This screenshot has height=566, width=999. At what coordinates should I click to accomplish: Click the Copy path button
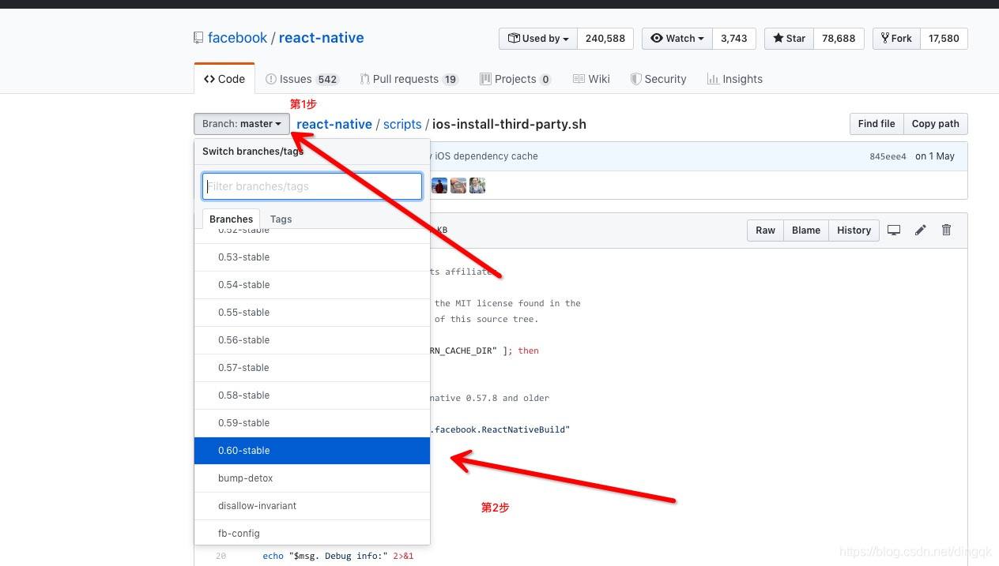(936, 124)
